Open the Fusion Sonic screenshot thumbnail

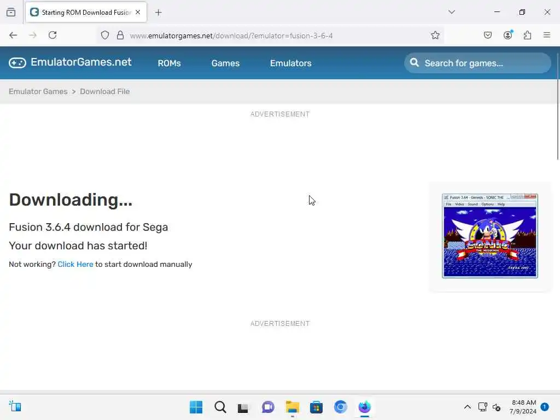click(489, 236)
